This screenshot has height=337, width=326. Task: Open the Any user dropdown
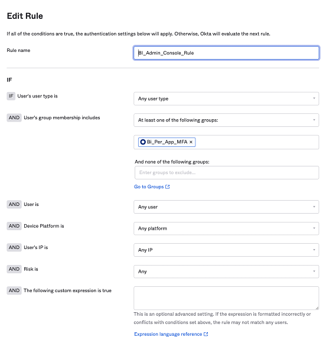[x=226, y=207]
